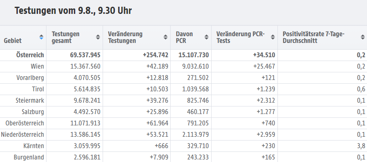The image size is (367, 162).
Task: Toggle sort icon for Veränderung Testungen
Action: (166, 37)
